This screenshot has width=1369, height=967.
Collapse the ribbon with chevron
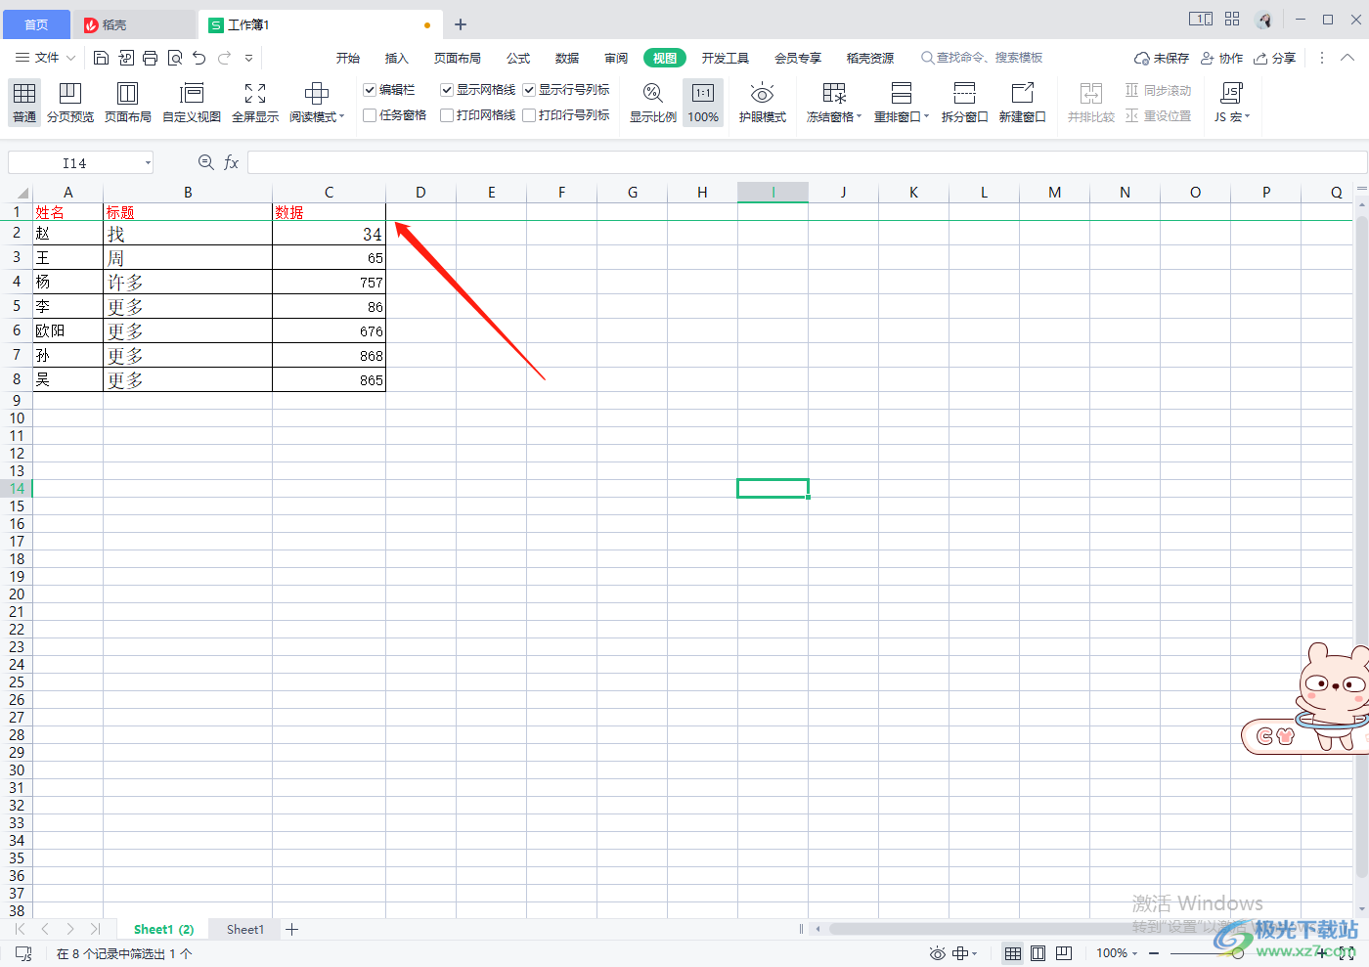1347,58
